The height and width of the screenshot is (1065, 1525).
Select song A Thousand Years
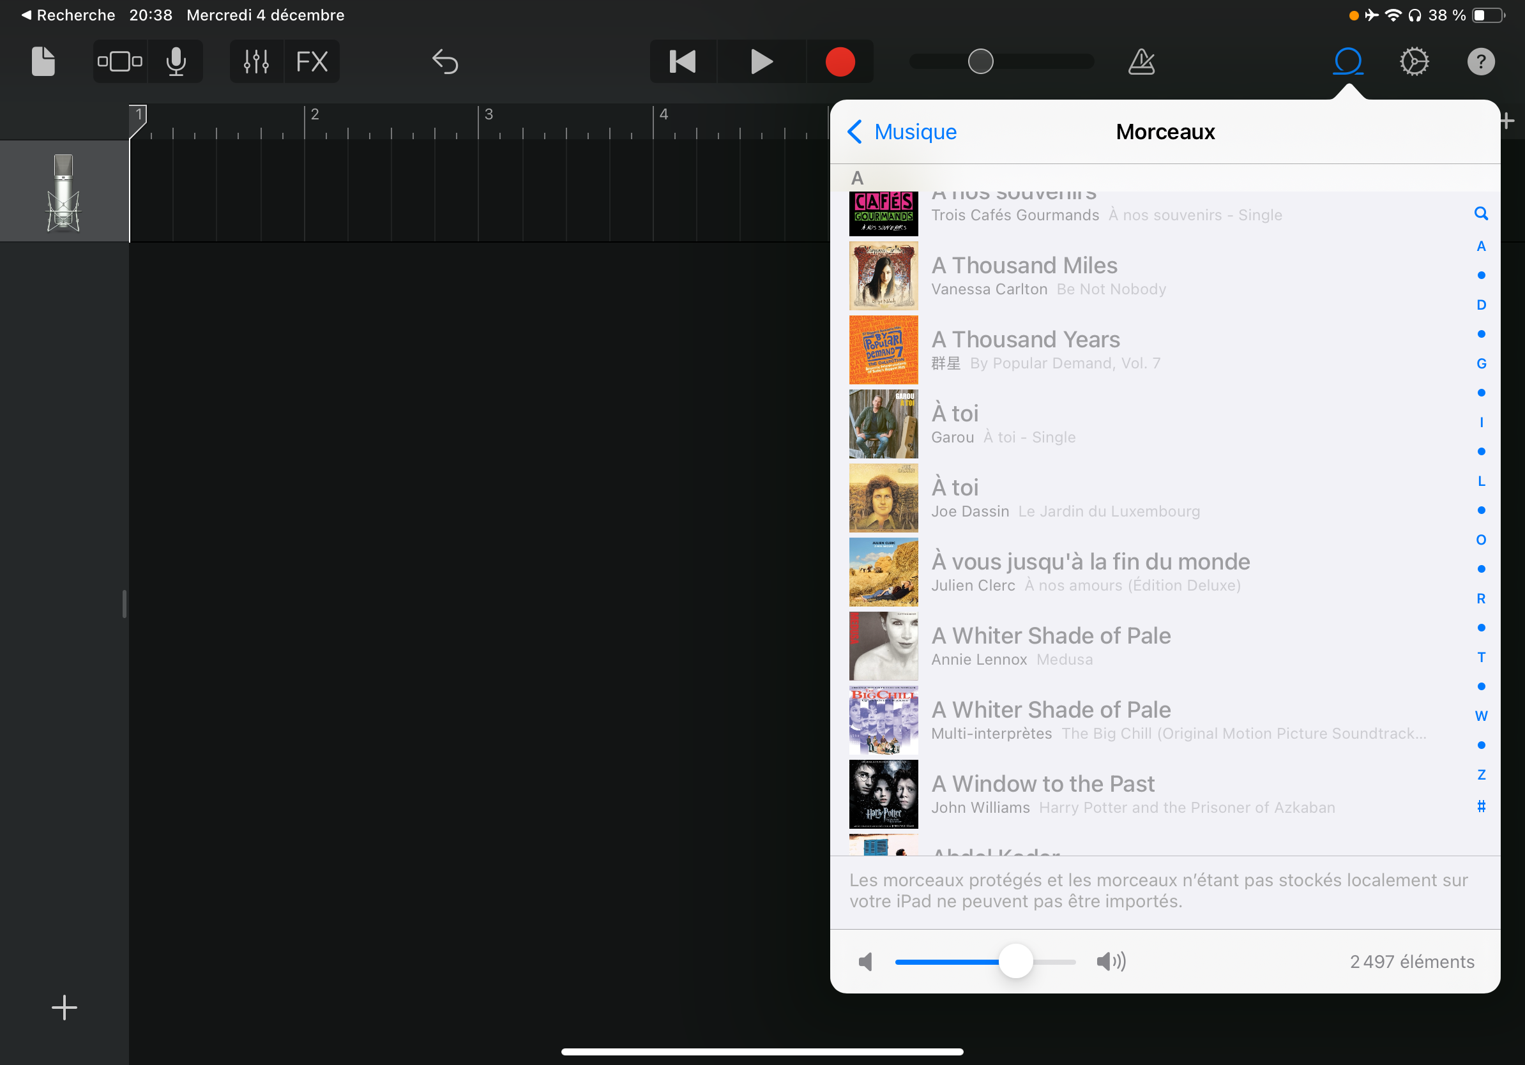[x=1155, y=350]
